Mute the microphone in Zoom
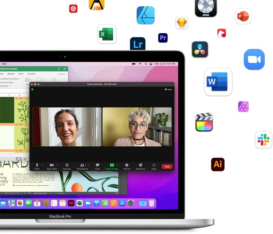The height and width of the screenshot is (234, 273). (x=37, y=166)
